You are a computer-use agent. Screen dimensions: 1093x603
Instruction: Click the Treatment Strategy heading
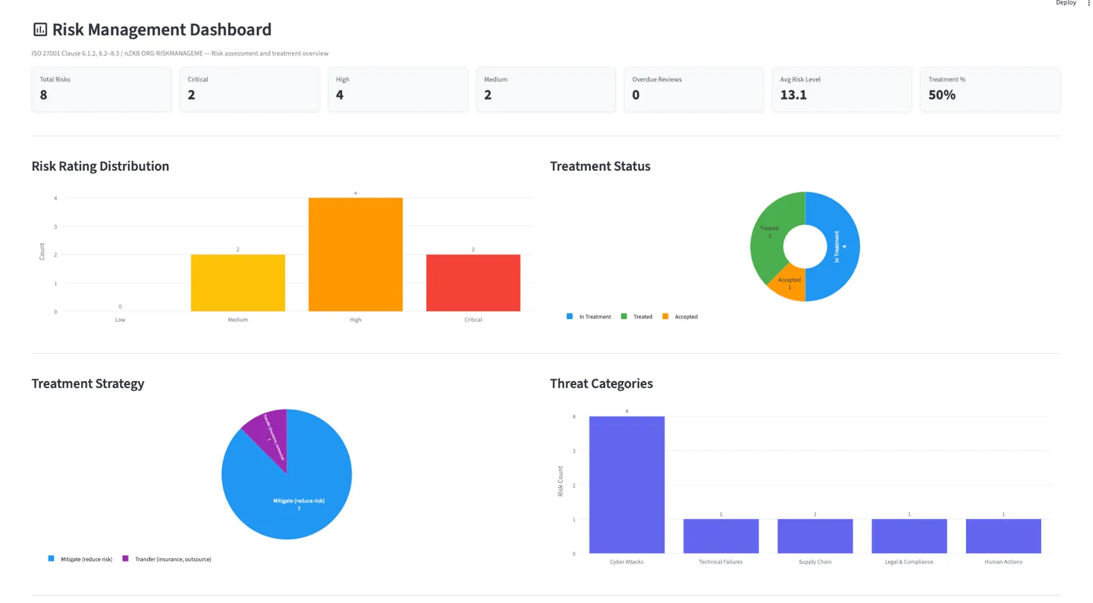pyautogui.click(x=88, y=383)
